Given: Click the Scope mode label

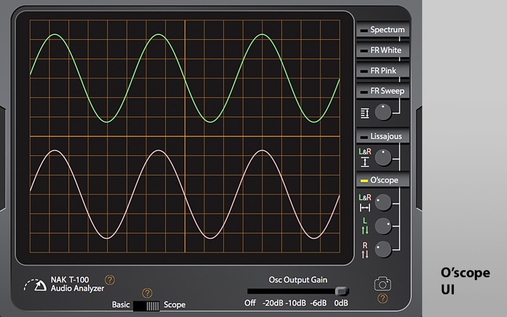Looking at the screenshot, I should pos(175,305).
